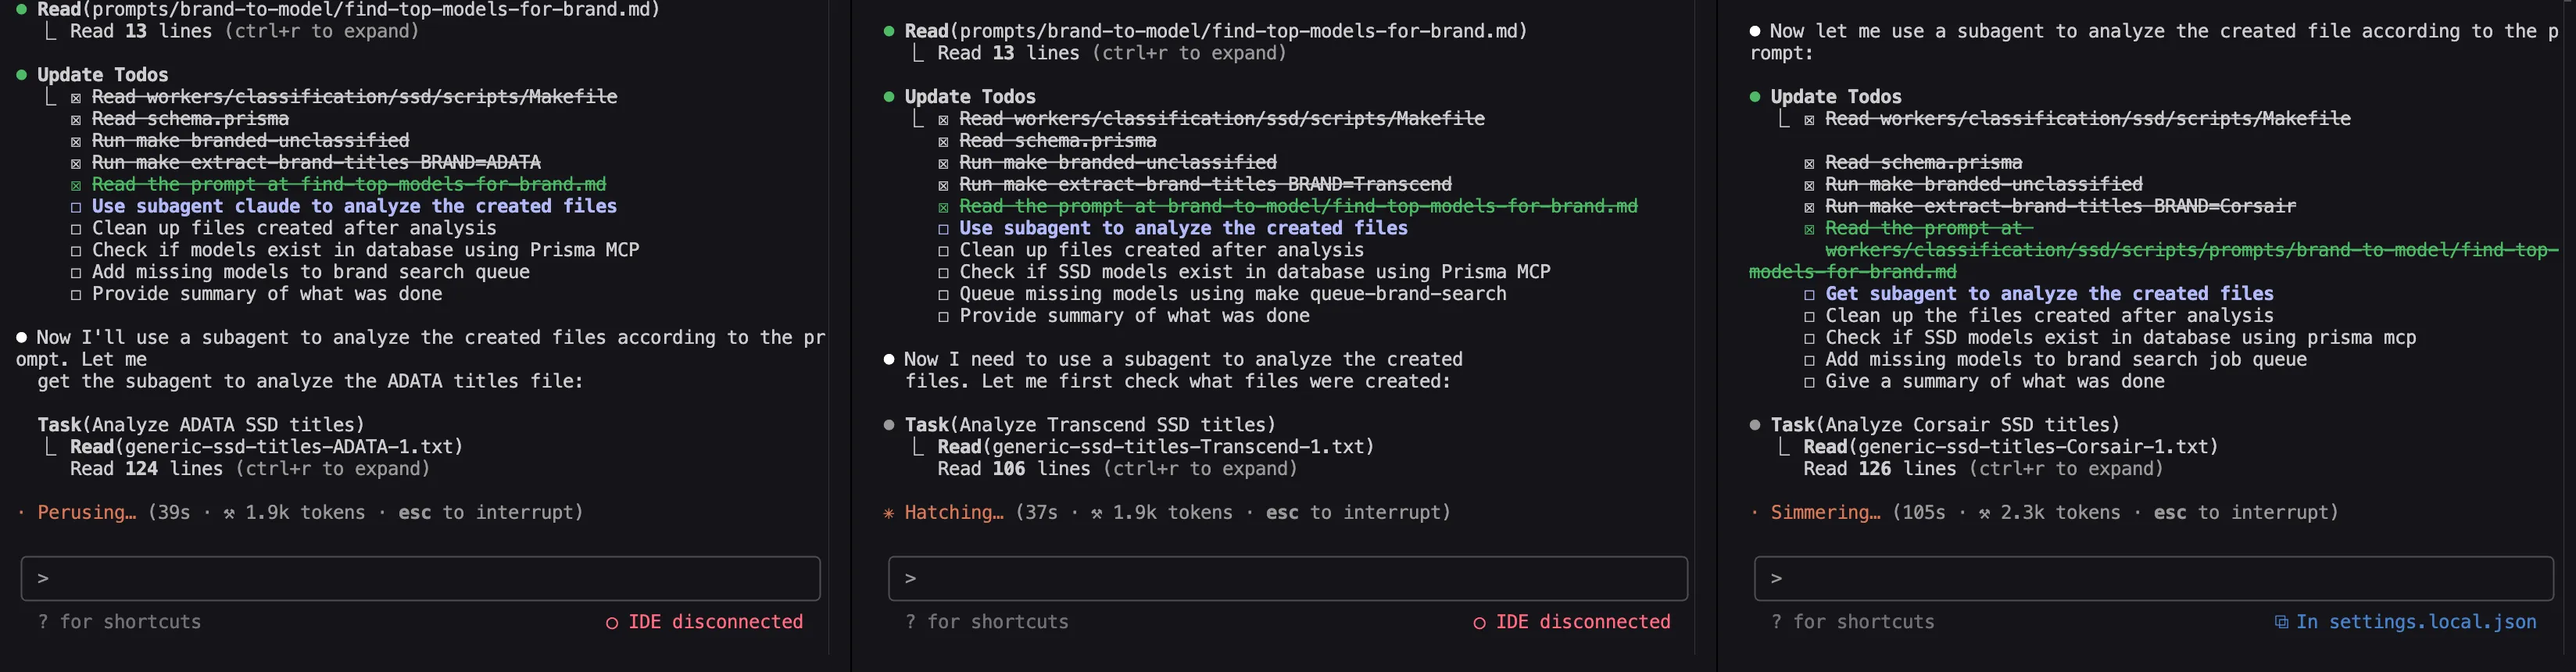Click the hammer token icon beside 2.3k tokens
This screenshot has height=672, width=2576.
pos(1984,513)
